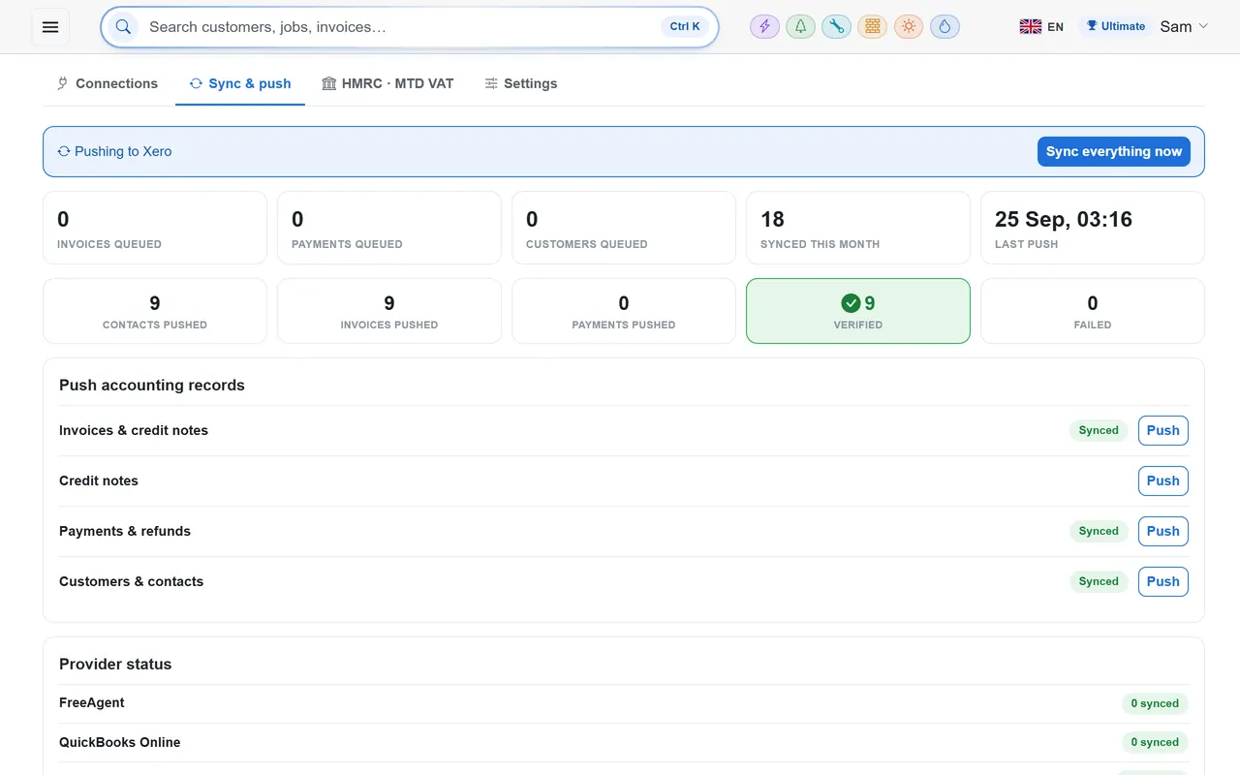Select the Last Push card
1240x775 pixels.
click(1093, 228)
